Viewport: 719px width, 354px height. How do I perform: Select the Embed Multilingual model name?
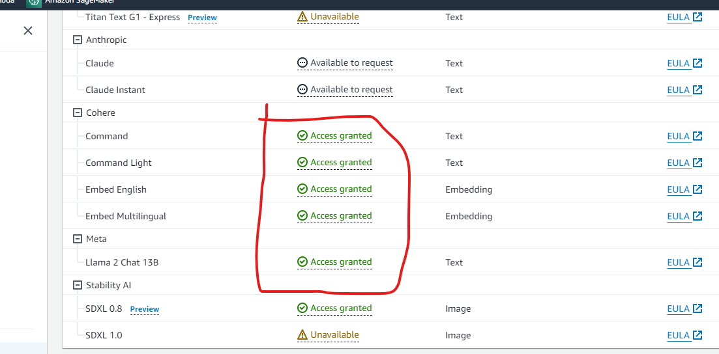point(126,216)
